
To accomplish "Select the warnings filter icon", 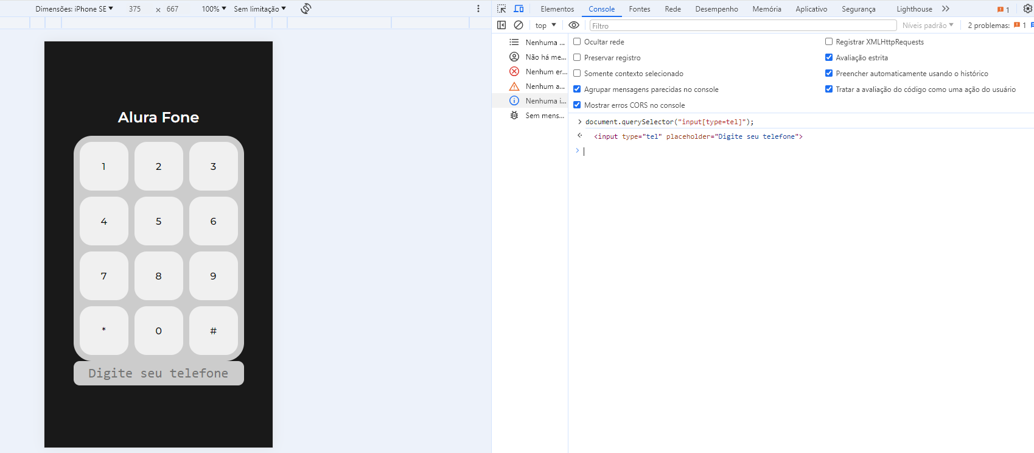I will click(x=514, y=86).
